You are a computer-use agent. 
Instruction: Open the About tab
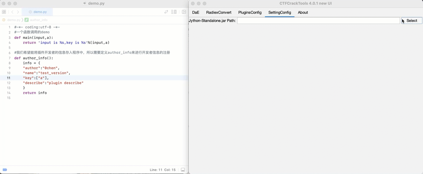click(x=303, y=12)
